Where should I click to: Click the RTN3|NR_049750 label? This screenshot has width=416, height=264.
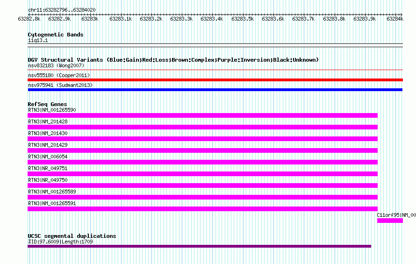pyautogui.click(x=48, y=180)
